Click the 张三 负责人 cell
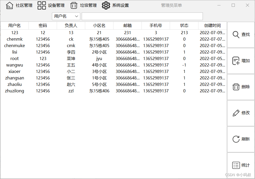Screen dimensions: 255x179 pyautogui.click(x=71, y=78)
